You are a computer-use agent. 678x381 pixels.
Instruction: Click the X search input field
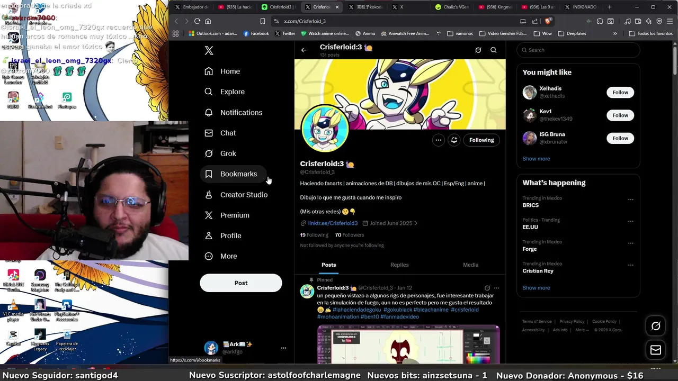tap(578, 50)
